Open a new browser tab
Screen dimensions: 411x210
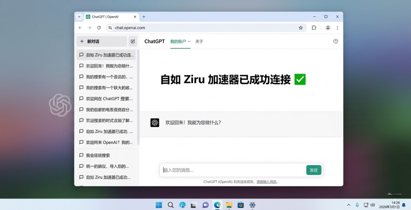144,17
